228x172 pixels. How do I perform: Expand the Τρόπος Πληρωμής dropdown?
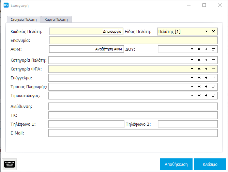(192, 87)
